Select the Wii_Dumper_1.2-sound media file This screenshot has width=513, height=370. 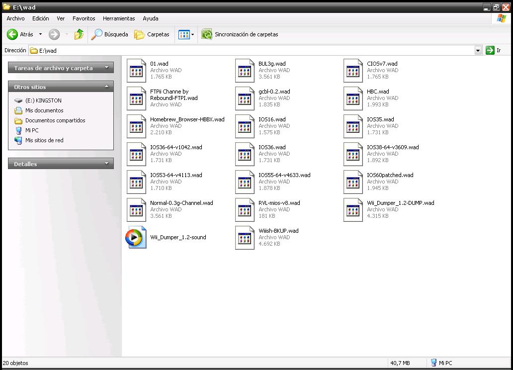pos(136,237)
